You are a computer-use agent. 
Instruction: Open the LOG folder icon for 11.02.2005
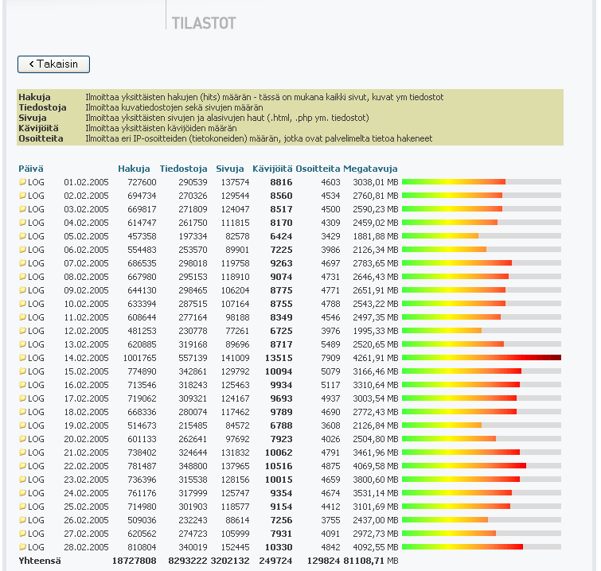(x=22, y=317)
